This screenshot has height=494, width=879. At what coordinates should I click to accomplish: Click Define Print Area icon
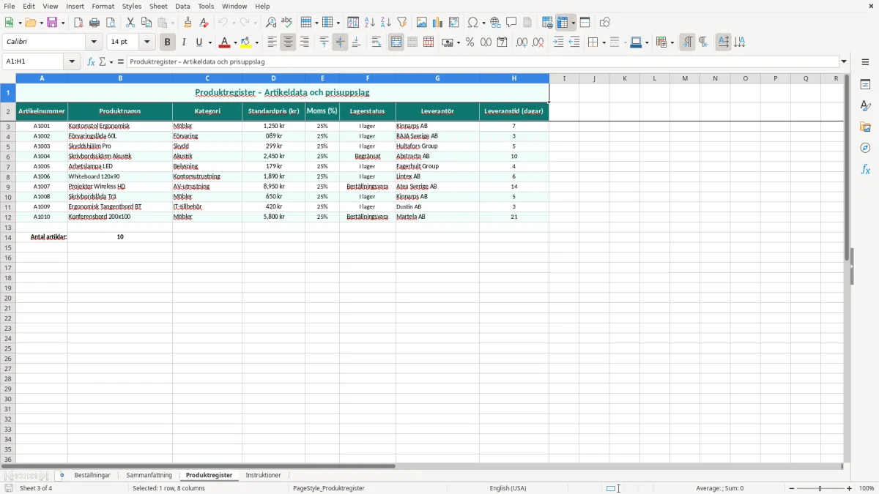pos(547,23)
